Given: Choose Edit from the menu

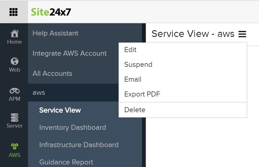Looking at the screenshot, I should point(130,50).
